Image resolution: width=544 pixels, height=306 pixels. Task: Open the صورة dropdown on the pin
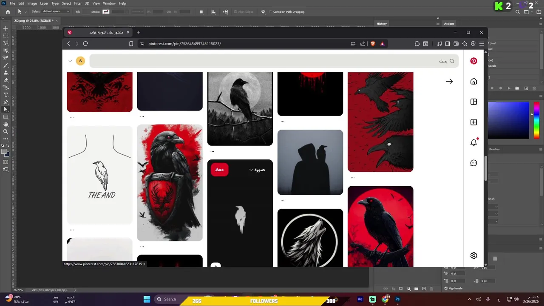(x=257, y=170)
